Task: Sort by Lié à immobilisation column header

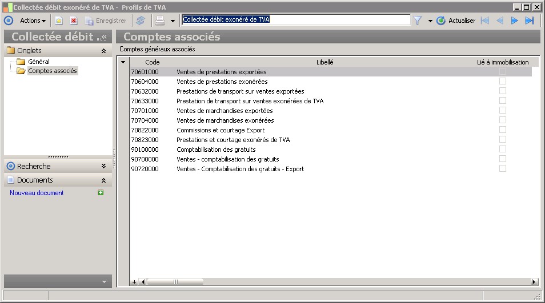Action: (x=503, y=62)
